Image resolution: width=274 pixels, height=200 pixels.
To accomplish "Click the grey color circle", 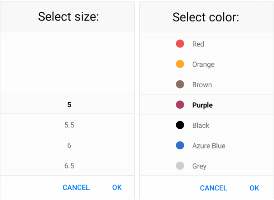I will click(x=180, y=166).
